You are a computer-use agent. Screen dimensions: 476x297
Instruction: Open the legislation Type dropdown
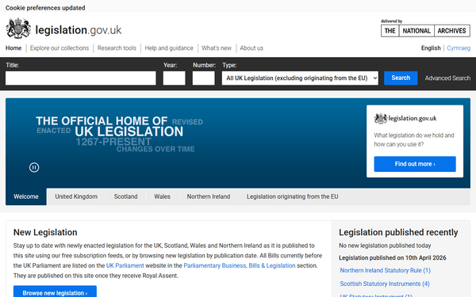click(300, 78)
